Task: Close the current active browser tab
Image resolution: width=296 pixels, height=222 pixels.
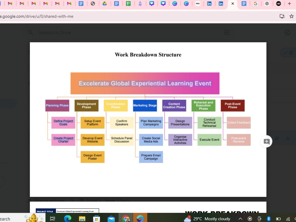Action: 233,3
